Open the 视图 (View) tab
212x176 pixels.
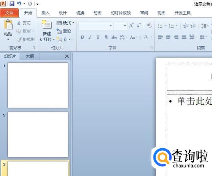pyautogui.click(x=161, y=13)
